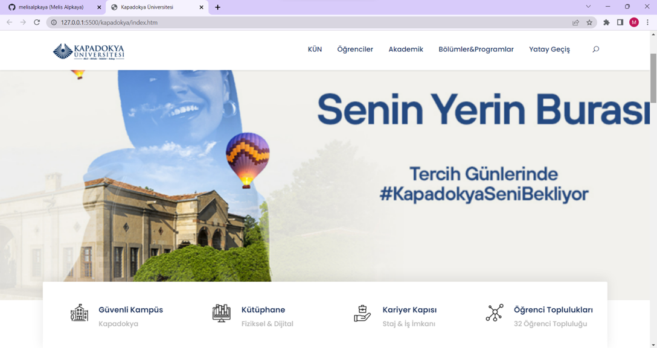Bookmark the page with the star icon
Image resolution: width=657 pixels, height=348 pixels.
588,22
